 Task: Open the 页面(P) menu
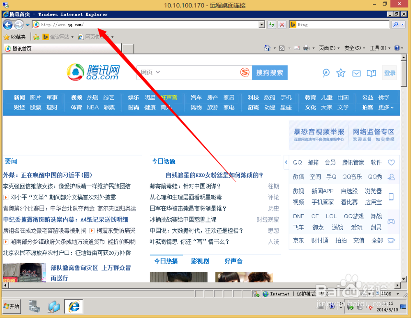point(329,48)
